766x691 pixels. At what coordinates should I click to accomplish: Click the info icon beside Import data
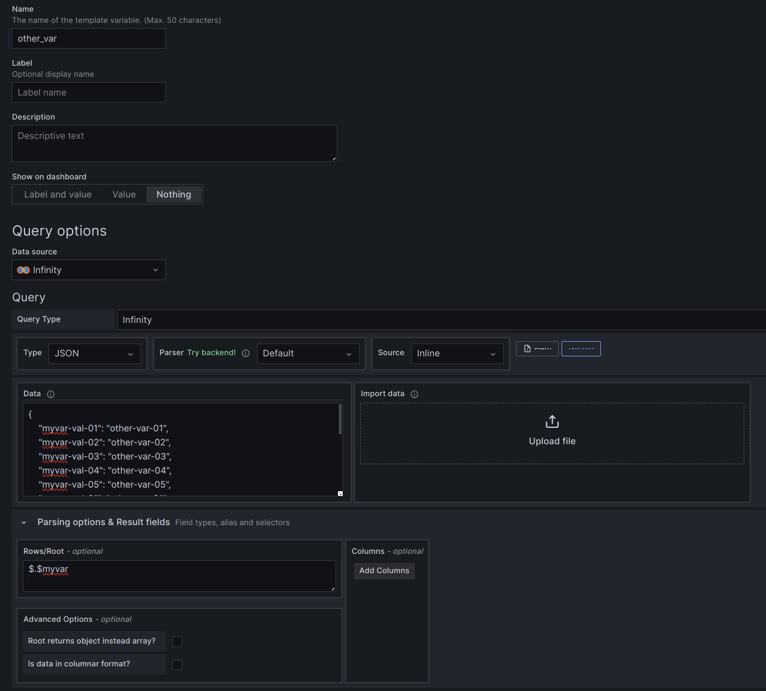pyautogui.click(x=415, y=394)
